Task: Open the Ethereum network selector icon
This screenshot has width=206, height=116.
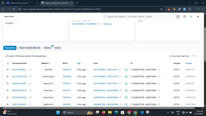Action: 198,17
